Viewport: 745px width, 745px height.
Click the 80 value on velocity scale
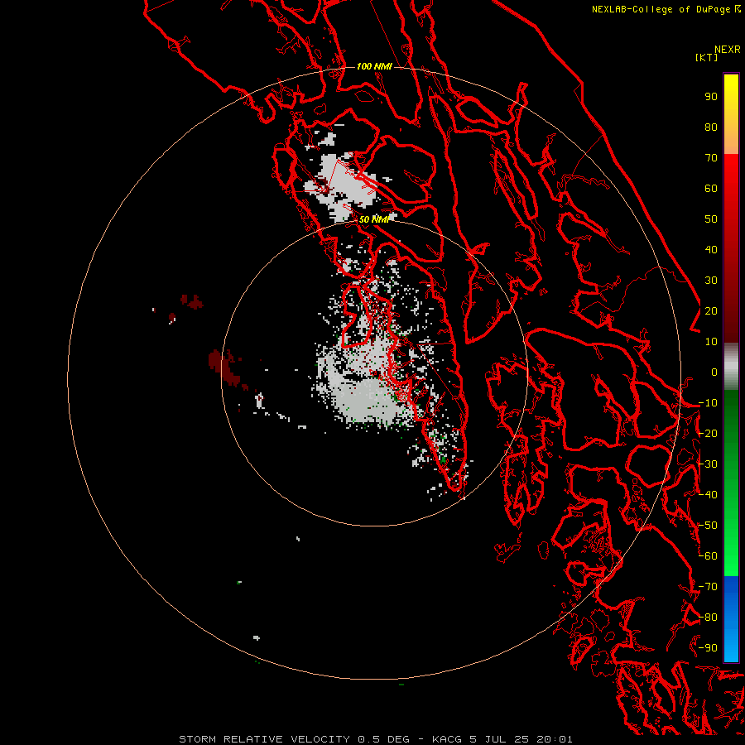coord(711,127)
